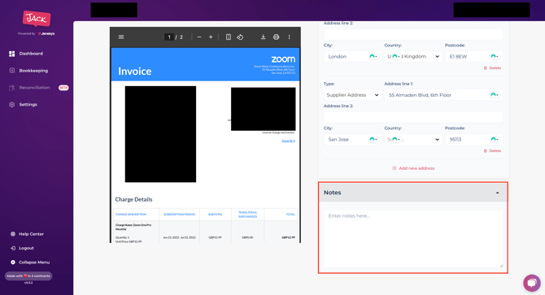Open Reconciliation in the sidebar
This screenshot has width=545, height=295.
(x=34, y=88)
